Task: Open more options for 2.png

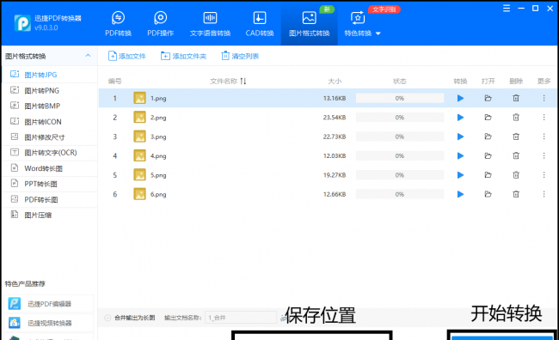Action: pos(544,117)
